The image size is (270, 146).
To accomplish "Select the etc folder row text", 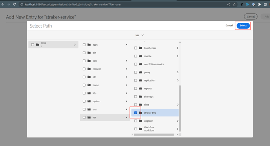I will [x=94, y=77].
